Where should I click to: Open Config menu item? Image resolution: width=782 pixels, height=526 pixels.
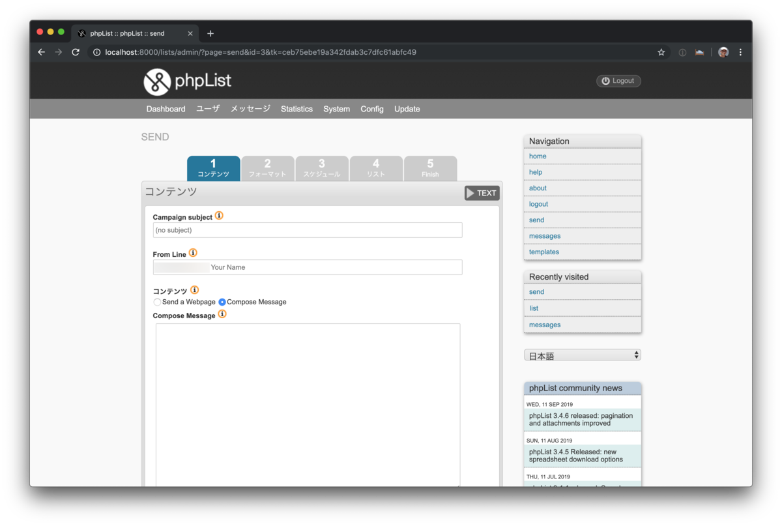[x=372, y=109]
